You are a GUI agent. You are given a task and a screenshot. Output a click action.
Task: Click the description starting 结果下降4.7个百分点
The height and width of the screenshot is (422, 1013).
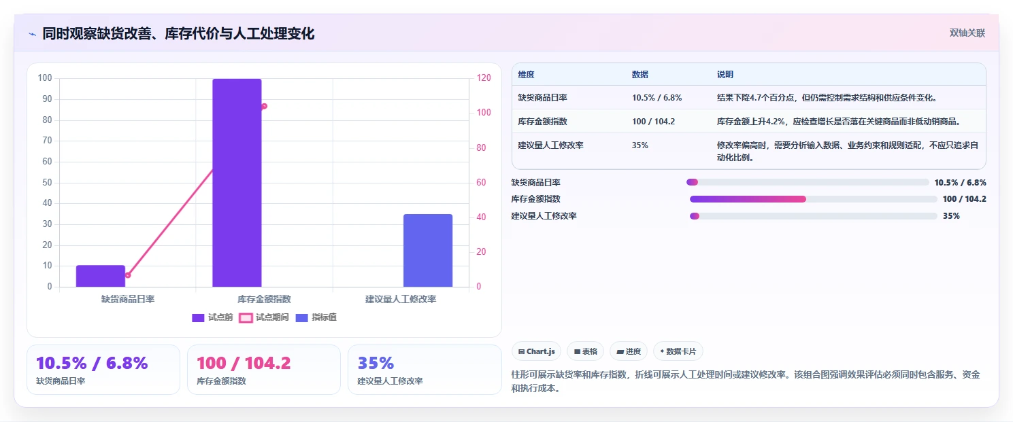[827, 98]
